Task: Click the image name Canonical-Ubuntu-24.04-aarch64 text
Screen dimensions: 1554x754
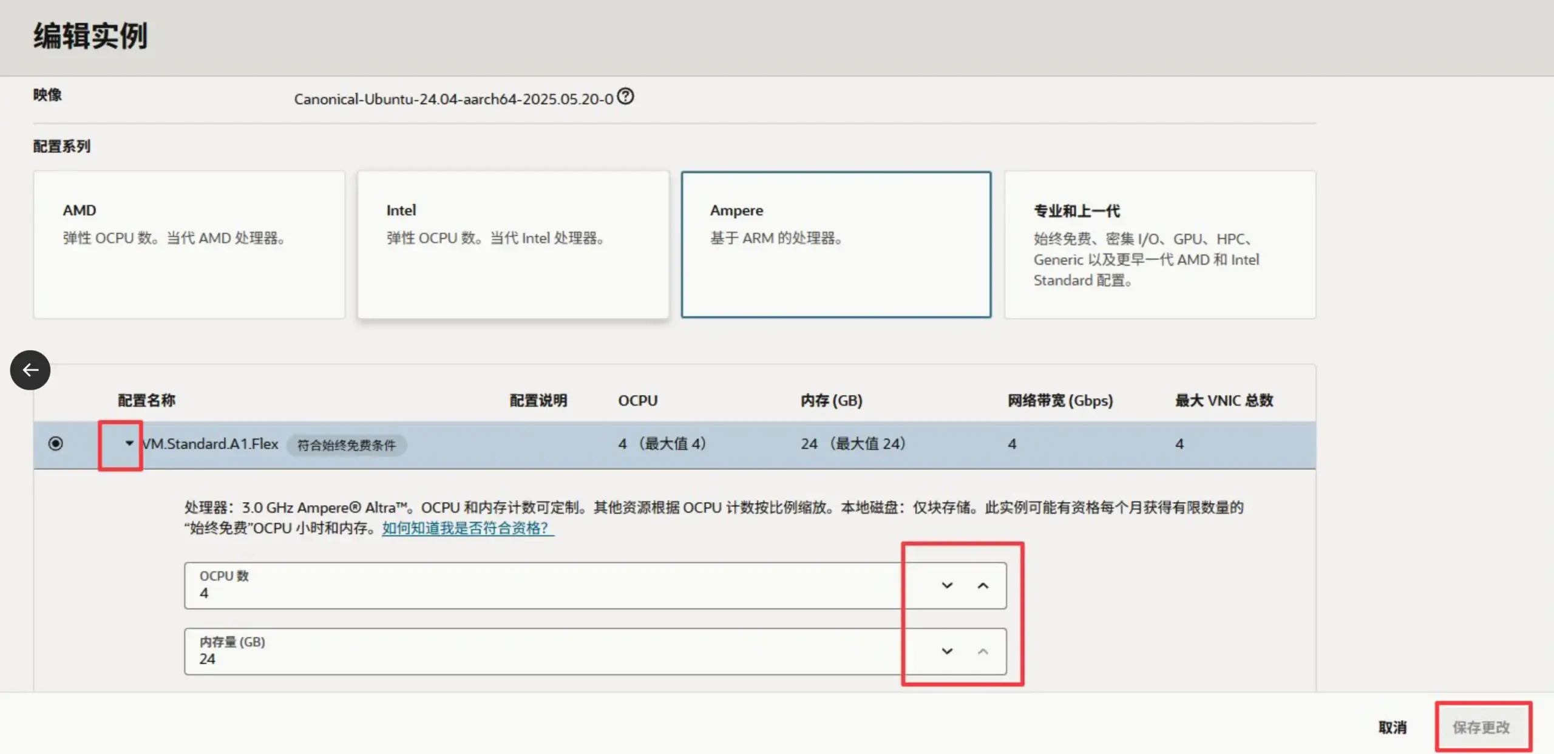Action: coord(453,99)
